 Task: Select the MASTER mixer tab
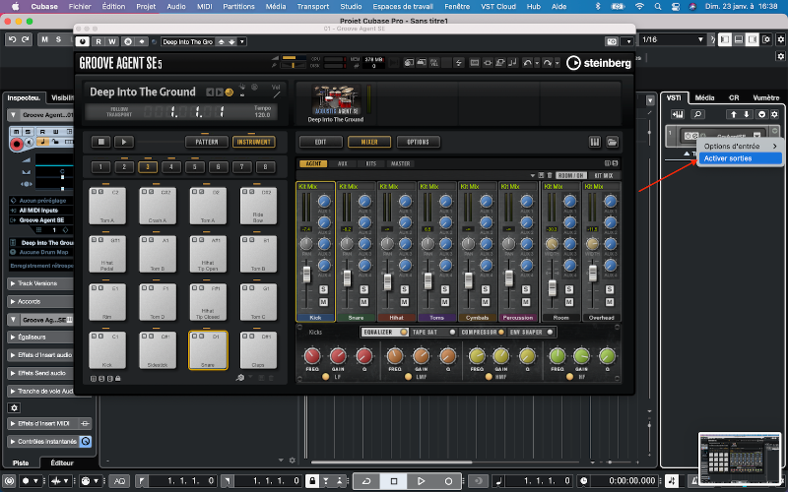point(401,163)
